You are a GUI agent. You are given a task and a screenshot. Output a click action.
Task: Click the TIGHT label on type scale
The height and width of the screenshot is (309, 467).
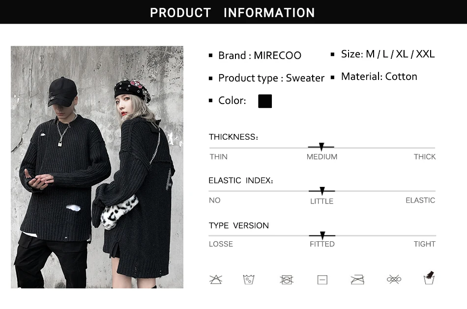pyautogui.click(x=424, y=244)
